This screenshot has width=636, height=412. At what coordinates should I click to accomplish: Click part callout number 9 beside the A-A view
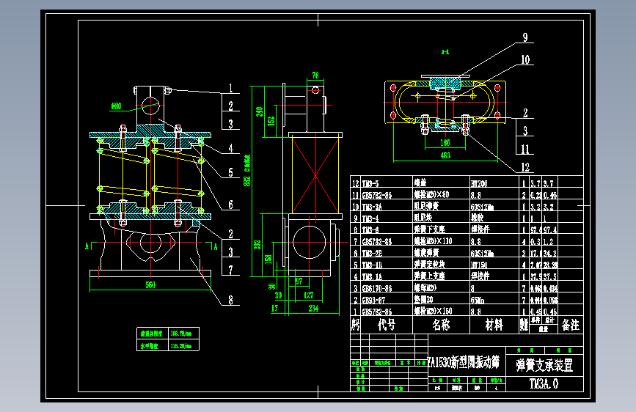tap(525, 37)
